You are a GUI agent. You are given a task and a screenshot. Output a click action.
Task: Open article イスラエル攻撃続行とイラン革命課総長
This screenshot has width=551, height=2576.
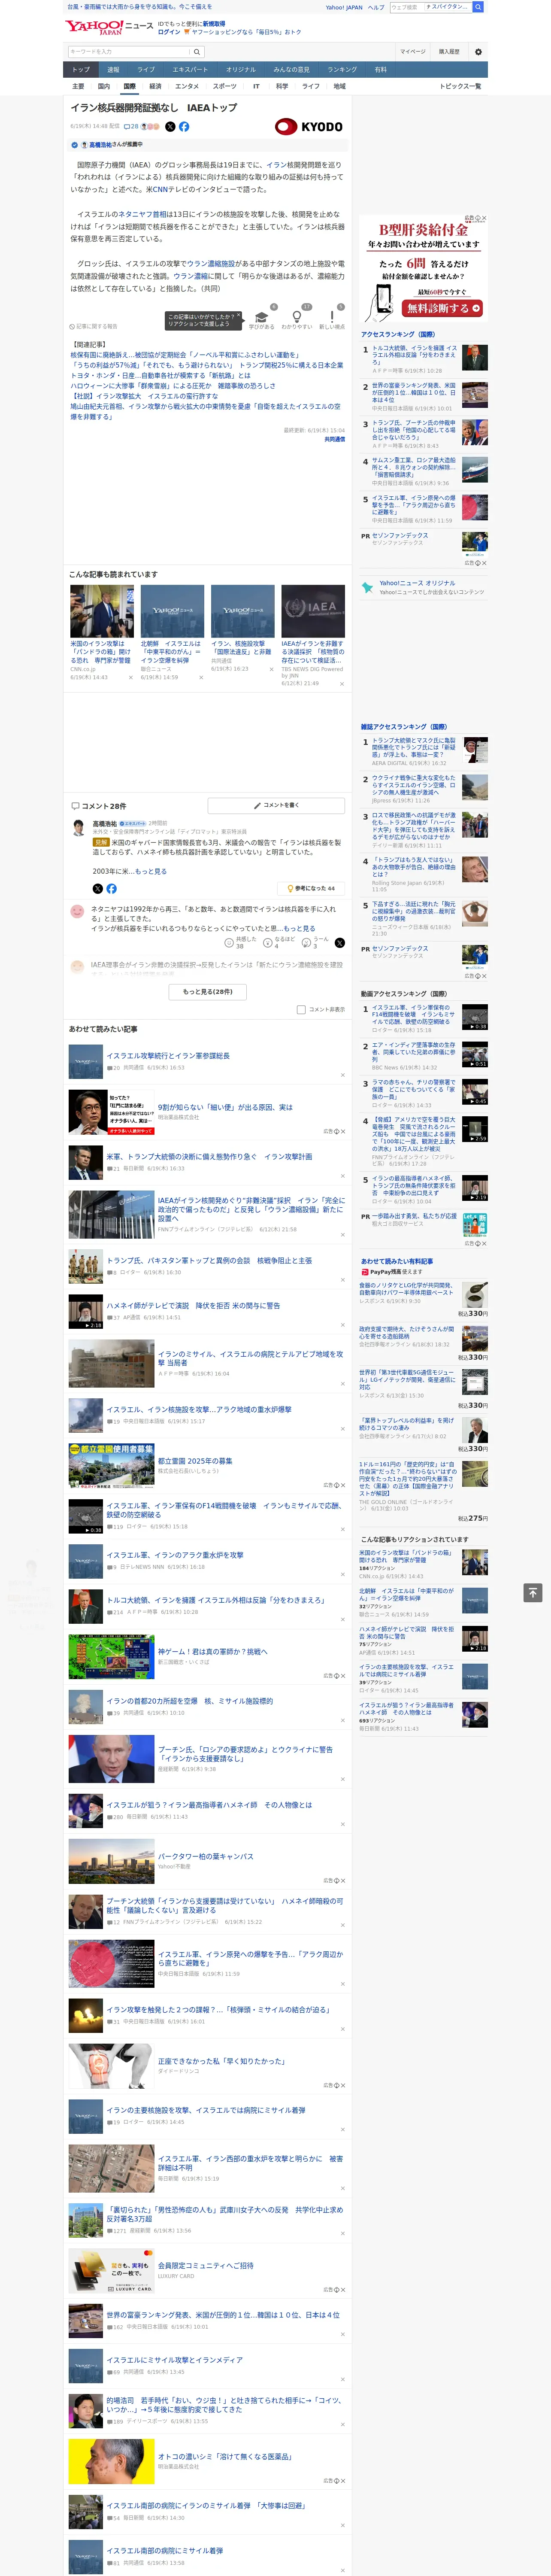click(168, 1056)
